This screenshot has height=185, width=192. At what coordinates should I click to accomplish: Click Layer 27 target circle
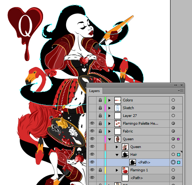point(173,116)
